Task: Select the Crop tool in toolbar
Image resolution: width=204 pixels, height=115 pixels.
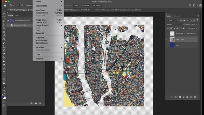Action: [4, 28]
